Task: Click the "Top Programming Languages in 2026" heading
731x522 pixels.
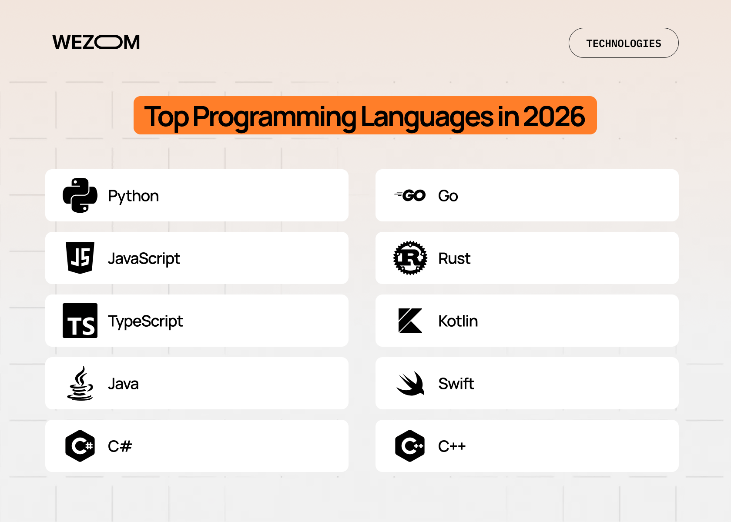Action: 365,115
